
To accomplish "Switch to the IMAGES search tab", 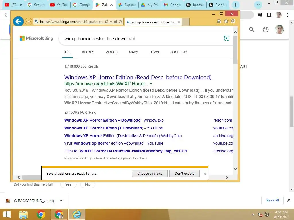I will pyautogui.click(x=88, y=52).
